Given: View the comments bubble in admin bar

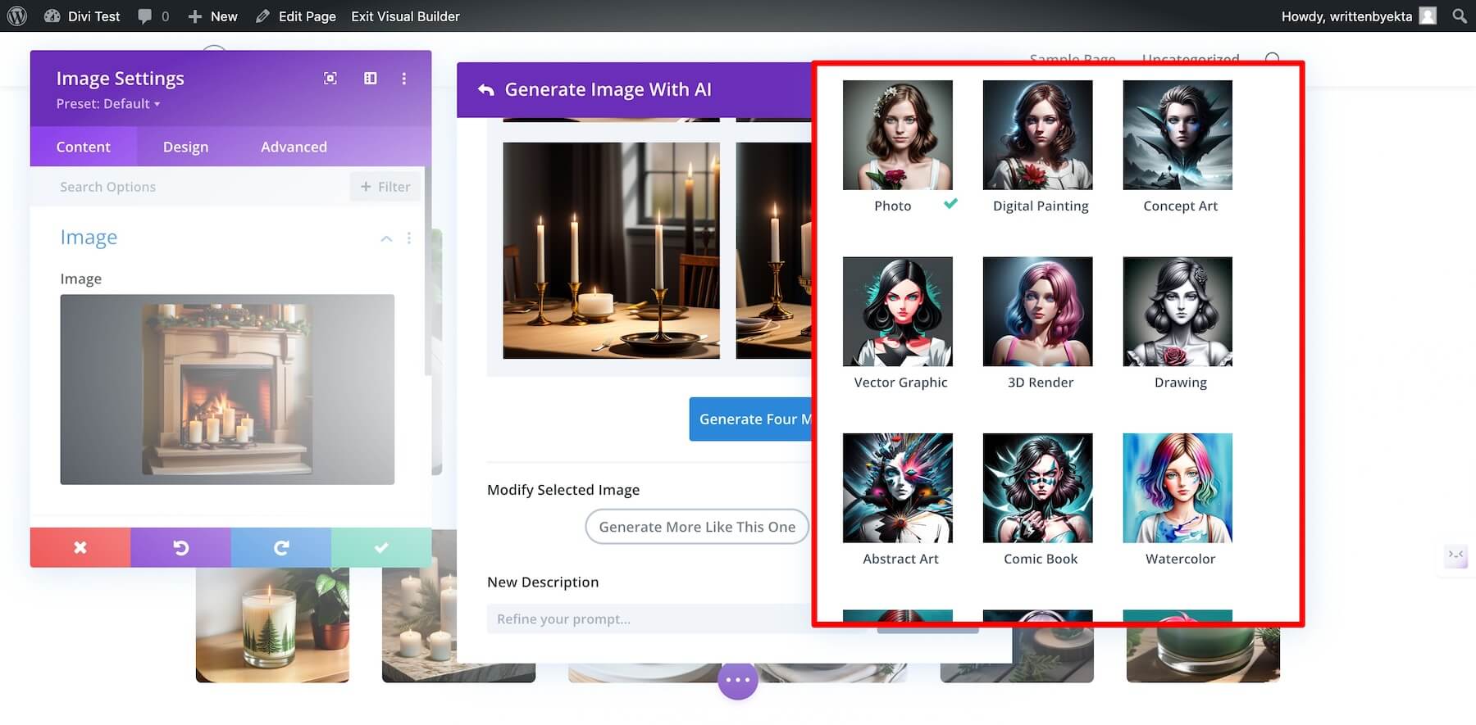Looking at the screenshot, I should [x=153, y=16].
